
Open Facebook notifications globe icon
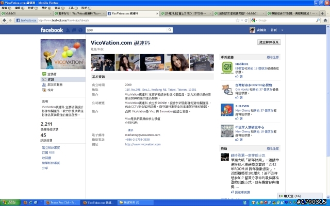pos(80,30)
